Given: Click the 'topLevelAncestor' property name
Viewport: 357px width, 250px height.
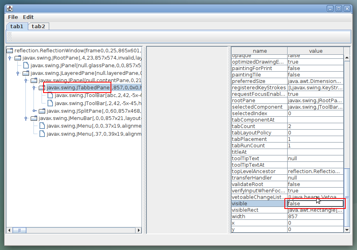Looking at the screenshot, I should point(254,171).
